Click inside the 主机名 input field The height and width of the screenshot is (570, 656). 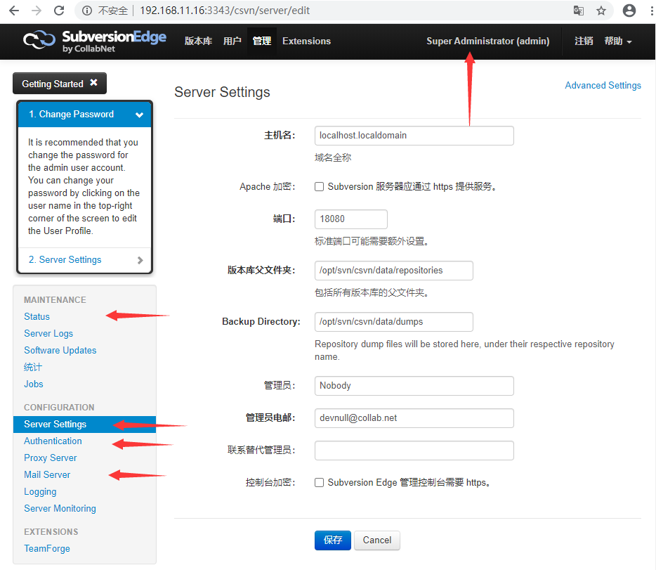414,135
